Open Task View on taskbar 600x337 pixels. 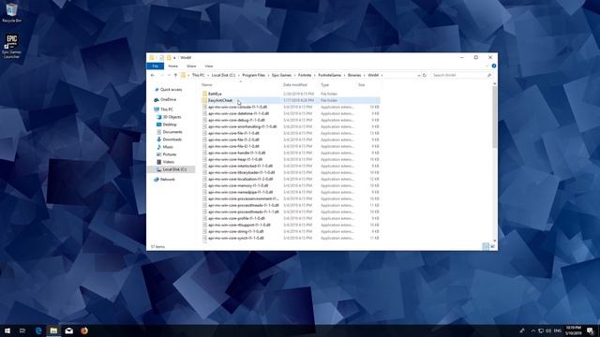tap(22, 330)
